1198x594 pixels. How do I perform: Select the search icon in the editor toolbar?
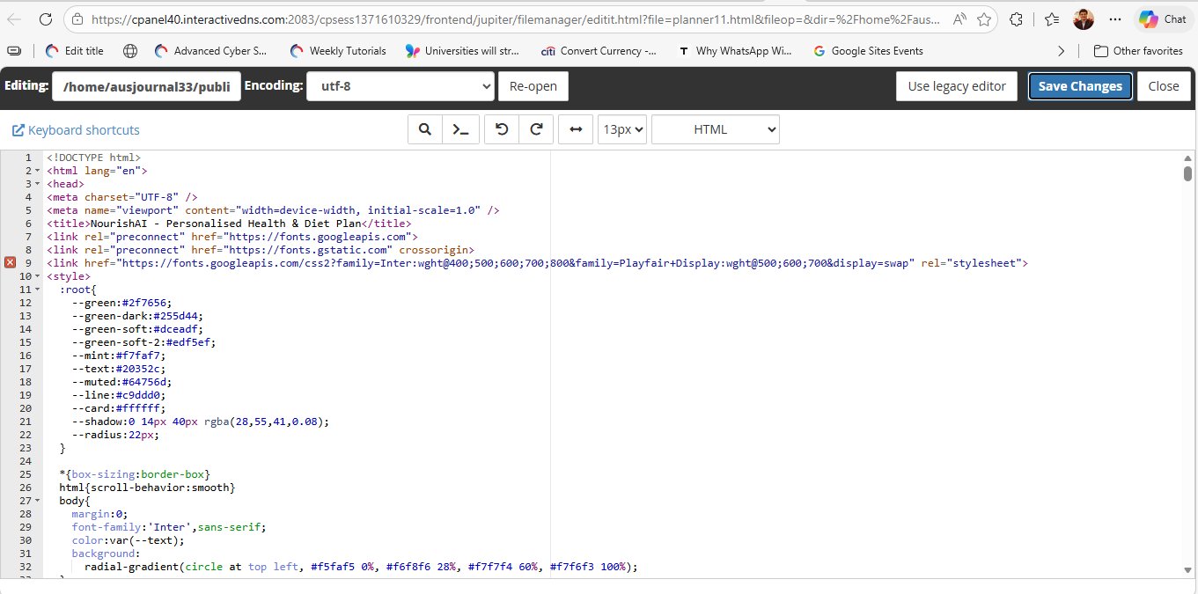click(x=424, y=128)
